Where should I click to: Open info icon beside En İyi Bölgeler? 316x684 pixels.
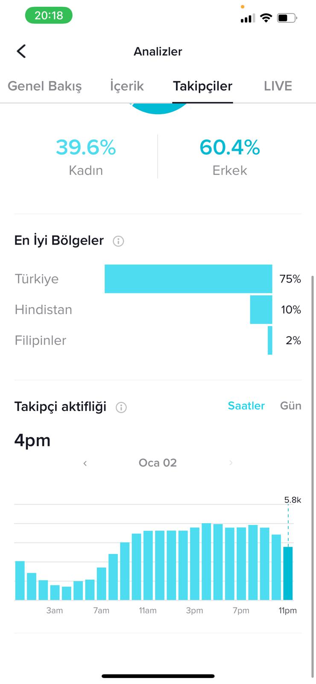tap(118, 241)
